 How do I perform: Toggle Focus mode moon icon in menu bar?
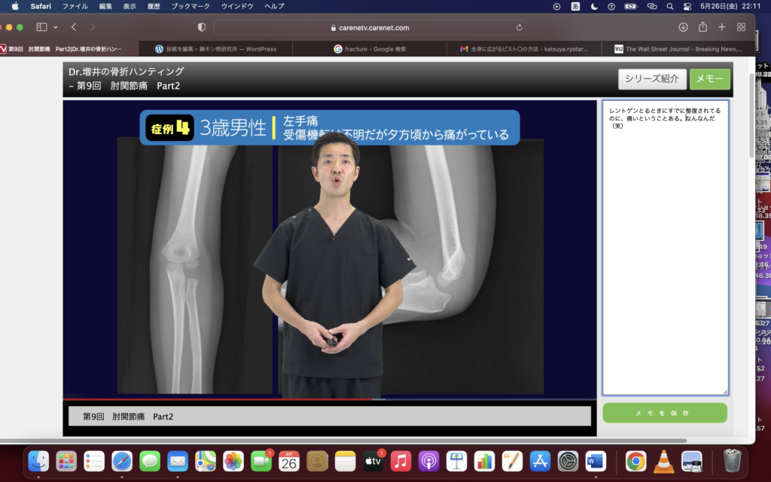point(595,6)
